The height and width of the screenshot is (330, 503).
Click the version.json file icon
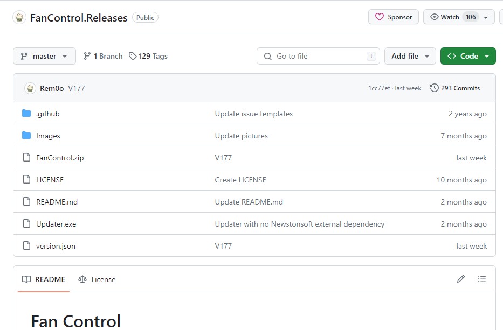pos(26,245)
